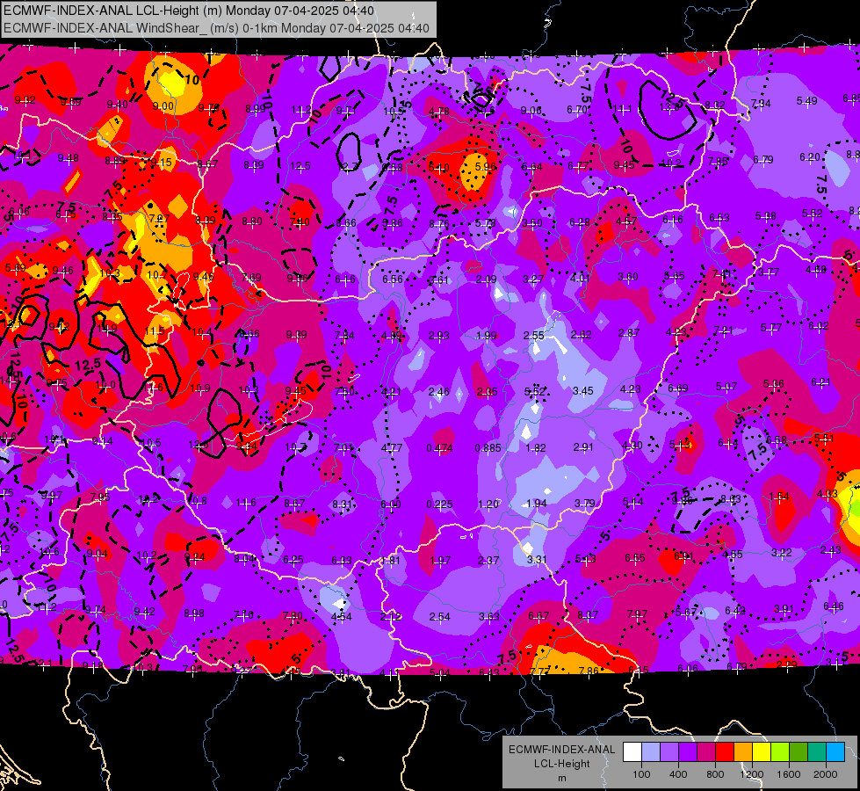Click the LCL-Height title line in the header
The height and width of the screenshot is (791, 860).
(x=189, y=11)
